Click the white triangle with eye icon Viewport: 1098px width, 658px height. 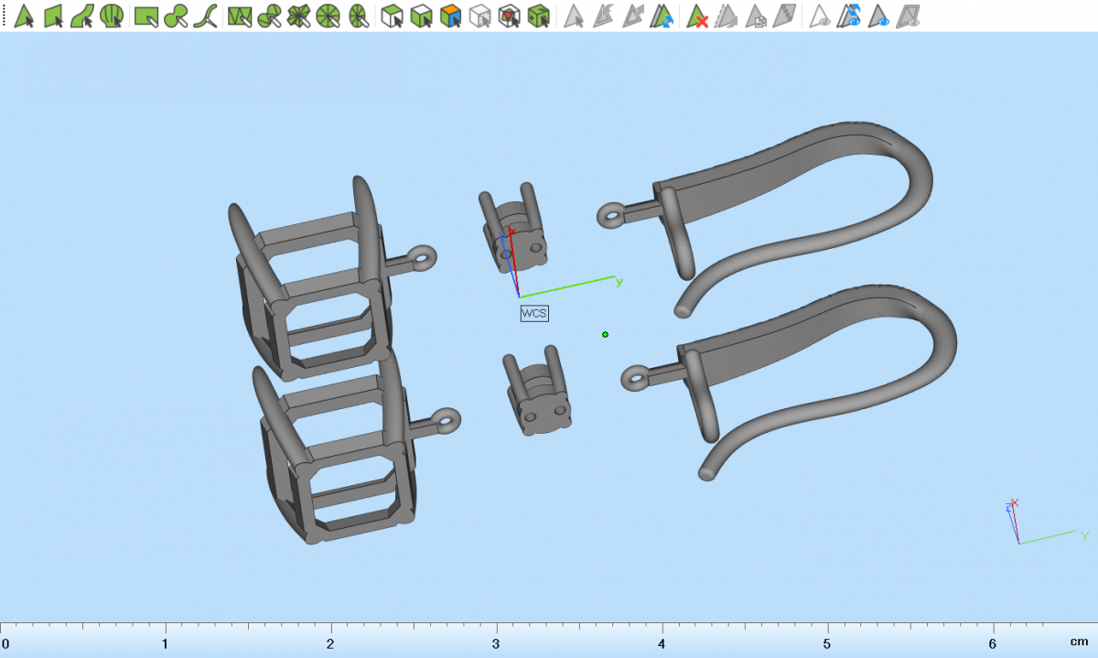(x=821, y=16)
